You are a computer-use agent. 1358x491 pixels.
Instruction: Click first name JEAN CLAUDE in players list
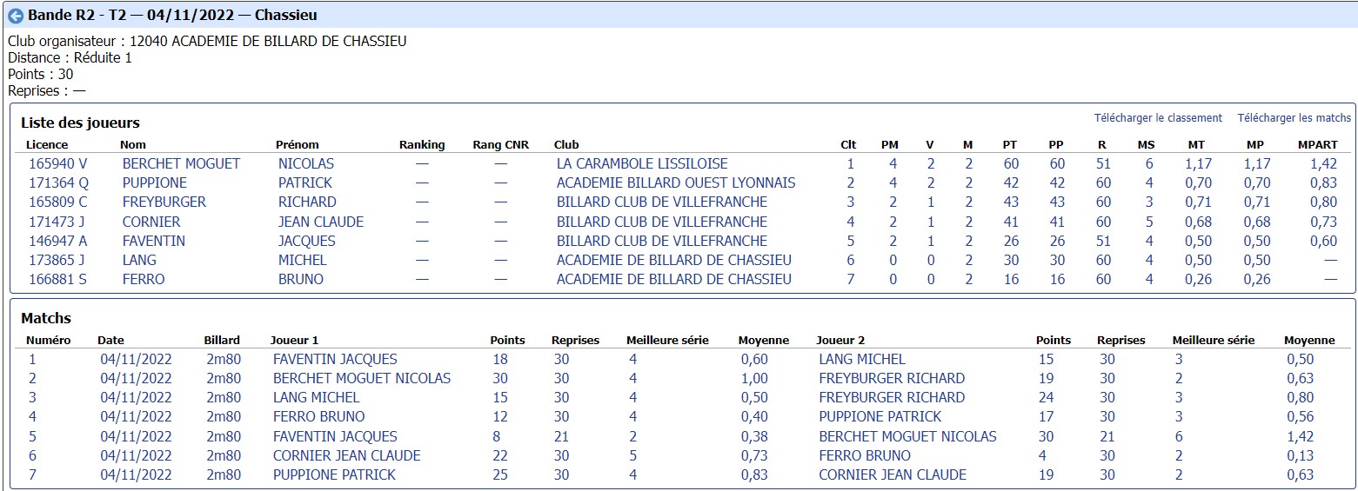[x=321, y=222]
